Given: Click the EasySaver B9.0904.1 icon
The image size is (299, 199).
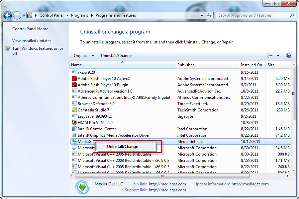Looking at the screenshot, I should (x=74, y=116).
